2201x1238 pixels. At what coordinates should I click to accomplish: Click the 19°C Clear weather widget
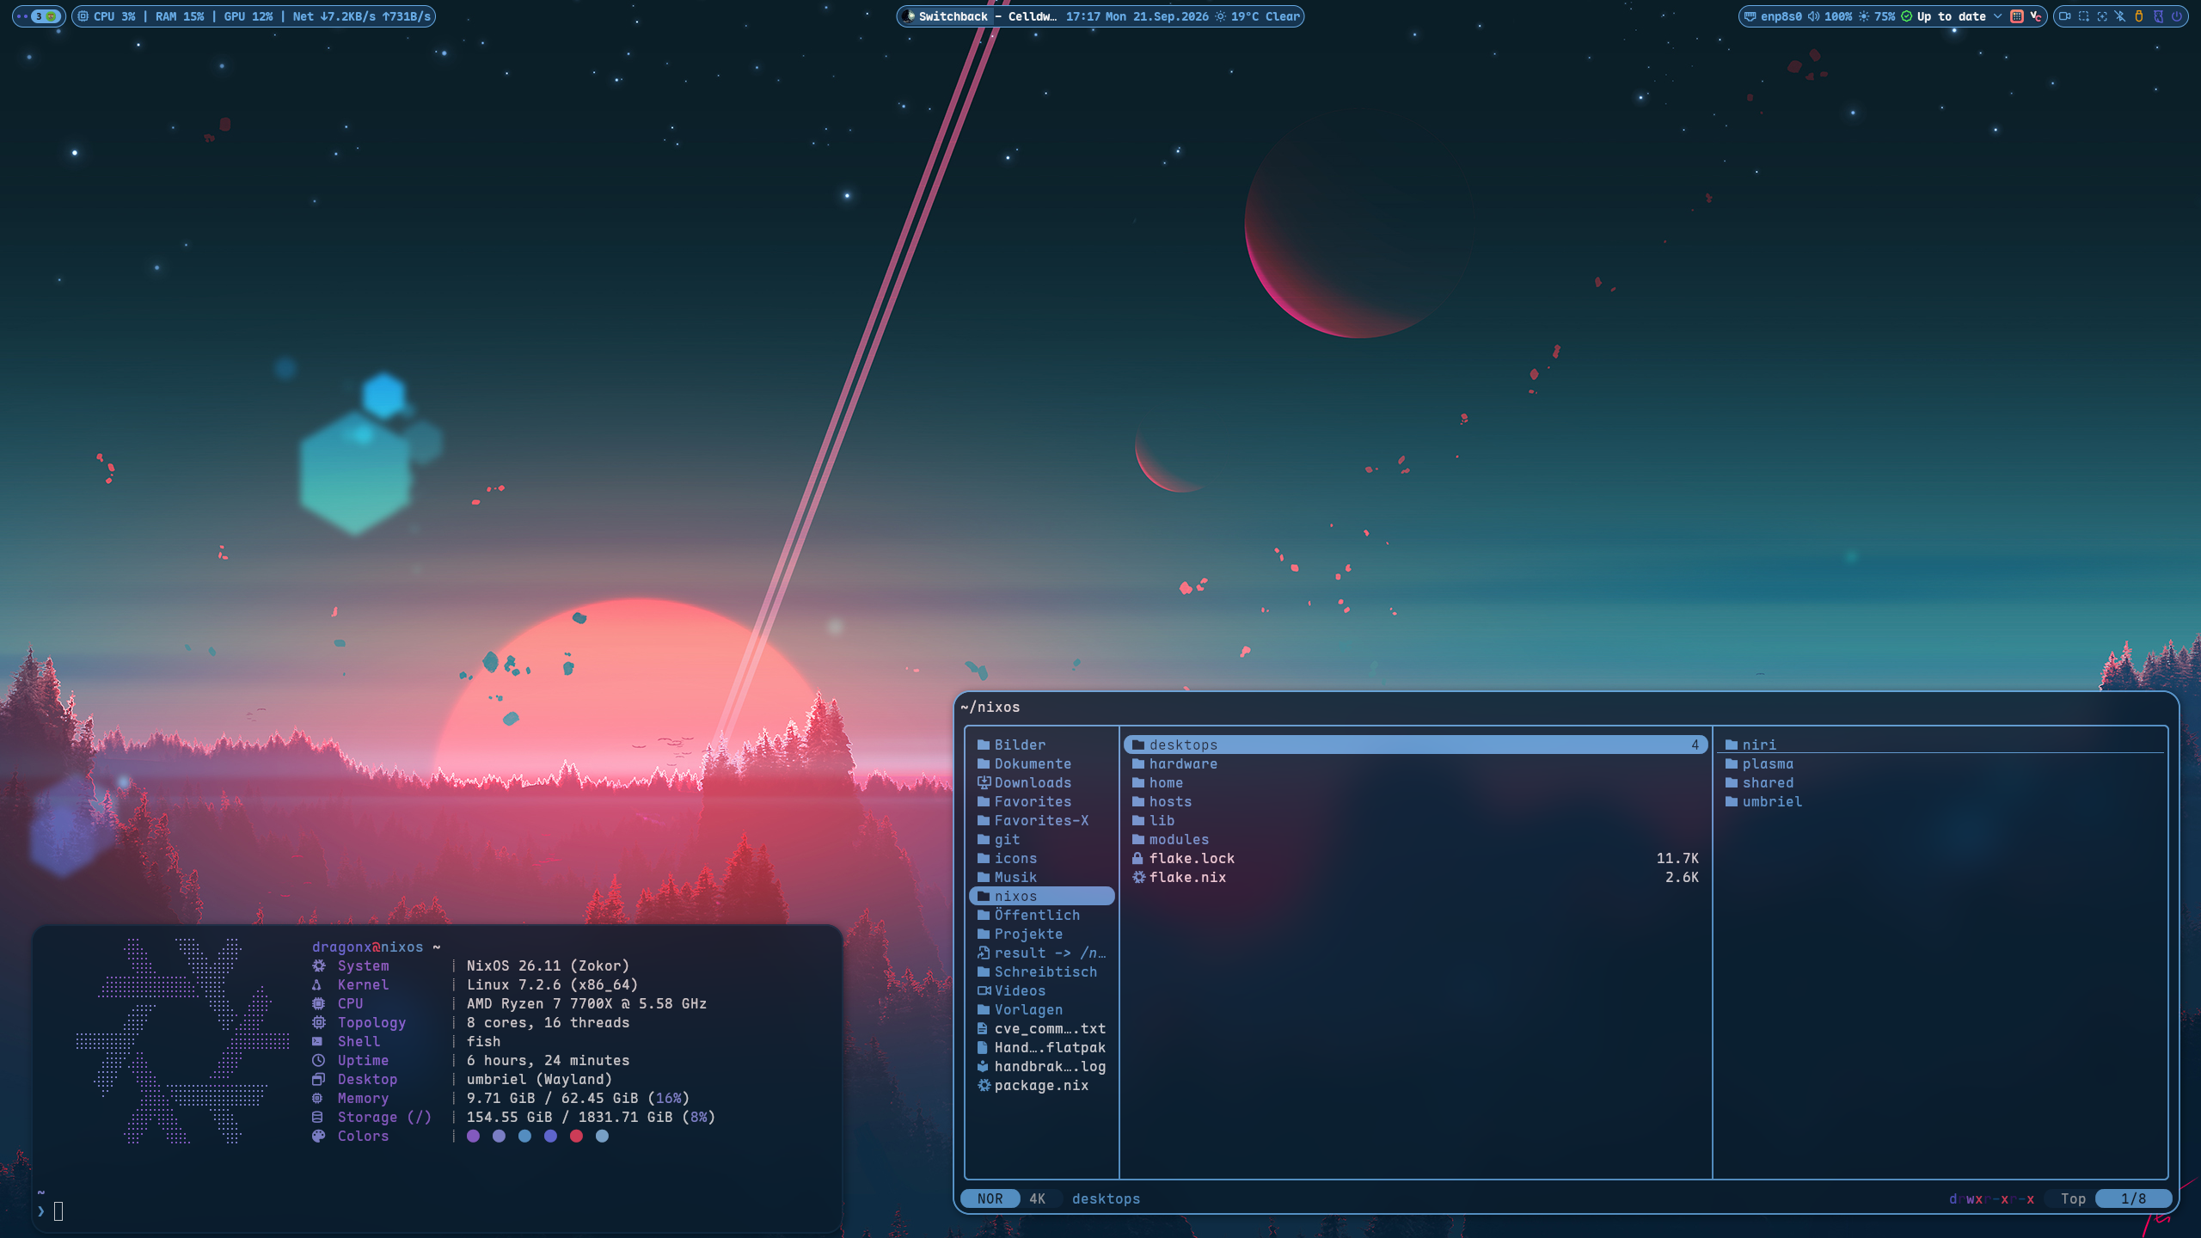[1257, 16]
